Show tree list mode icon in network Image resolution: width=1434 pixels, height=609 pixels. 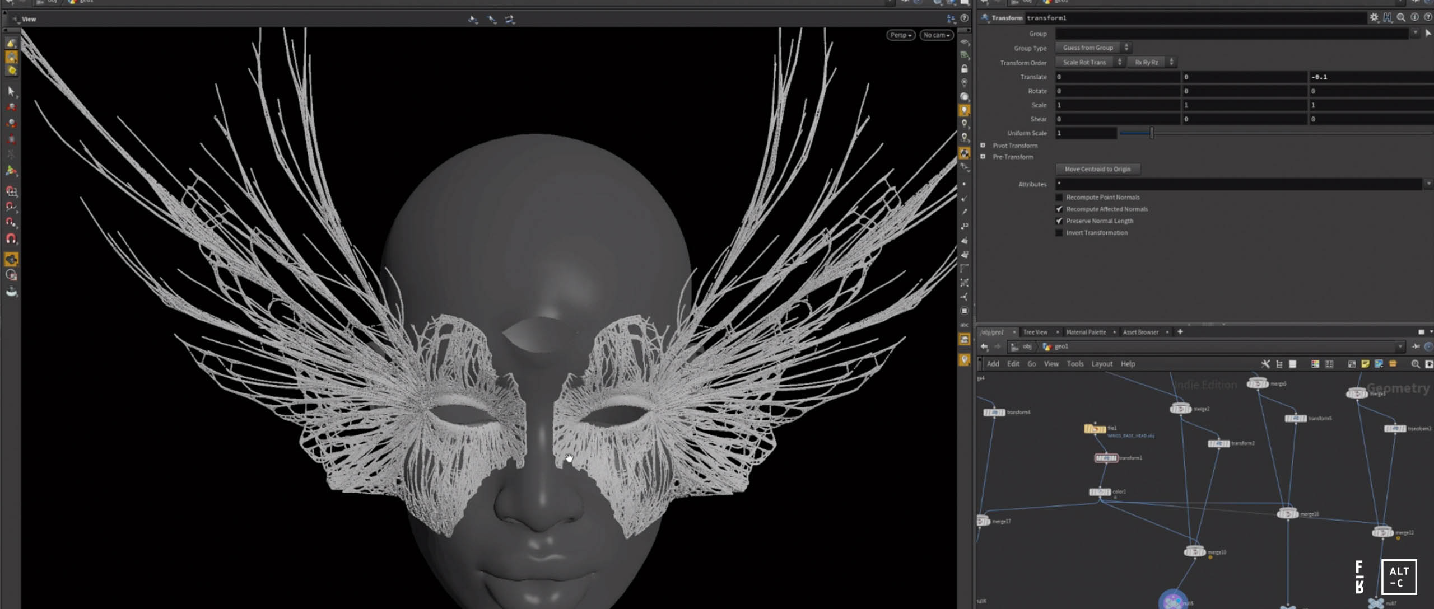[1279, 364]
